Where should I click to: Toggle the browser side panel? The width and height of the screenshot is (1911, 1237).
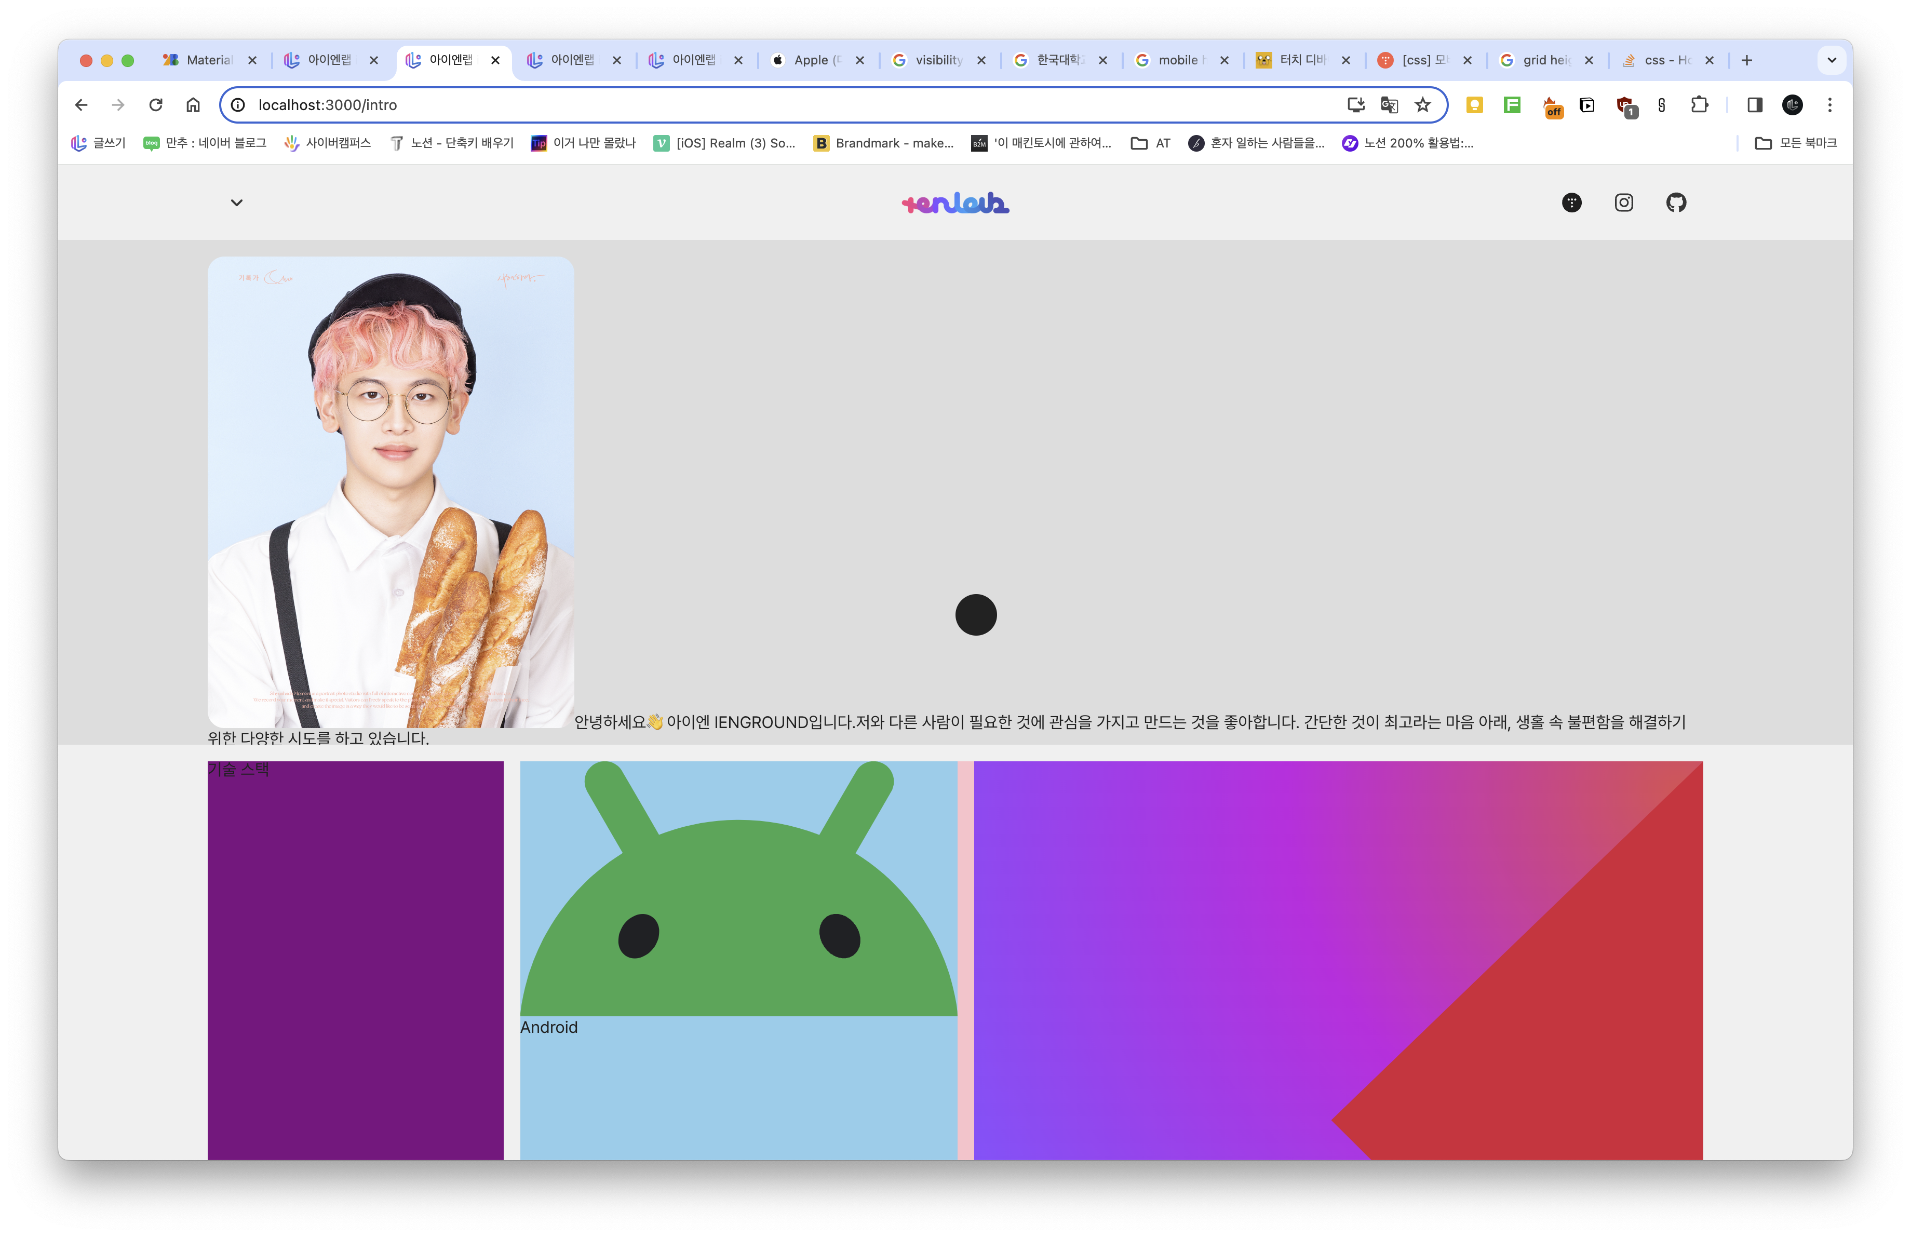pyautogui.click(x=1754, y=105)
